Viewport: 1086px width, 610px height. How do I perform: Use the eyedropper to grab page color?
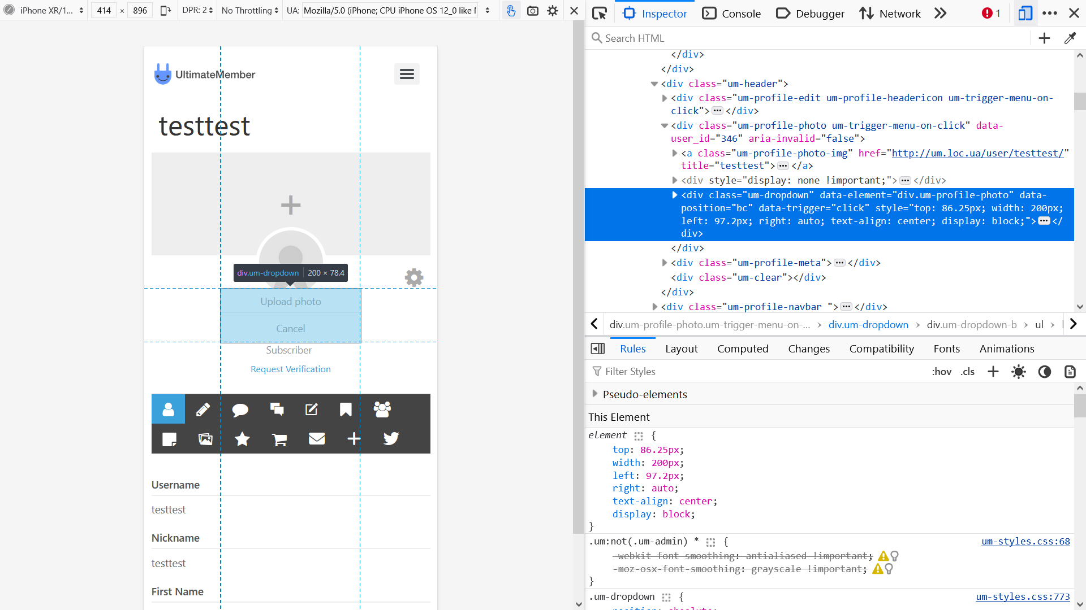(x=1070, y=38)
